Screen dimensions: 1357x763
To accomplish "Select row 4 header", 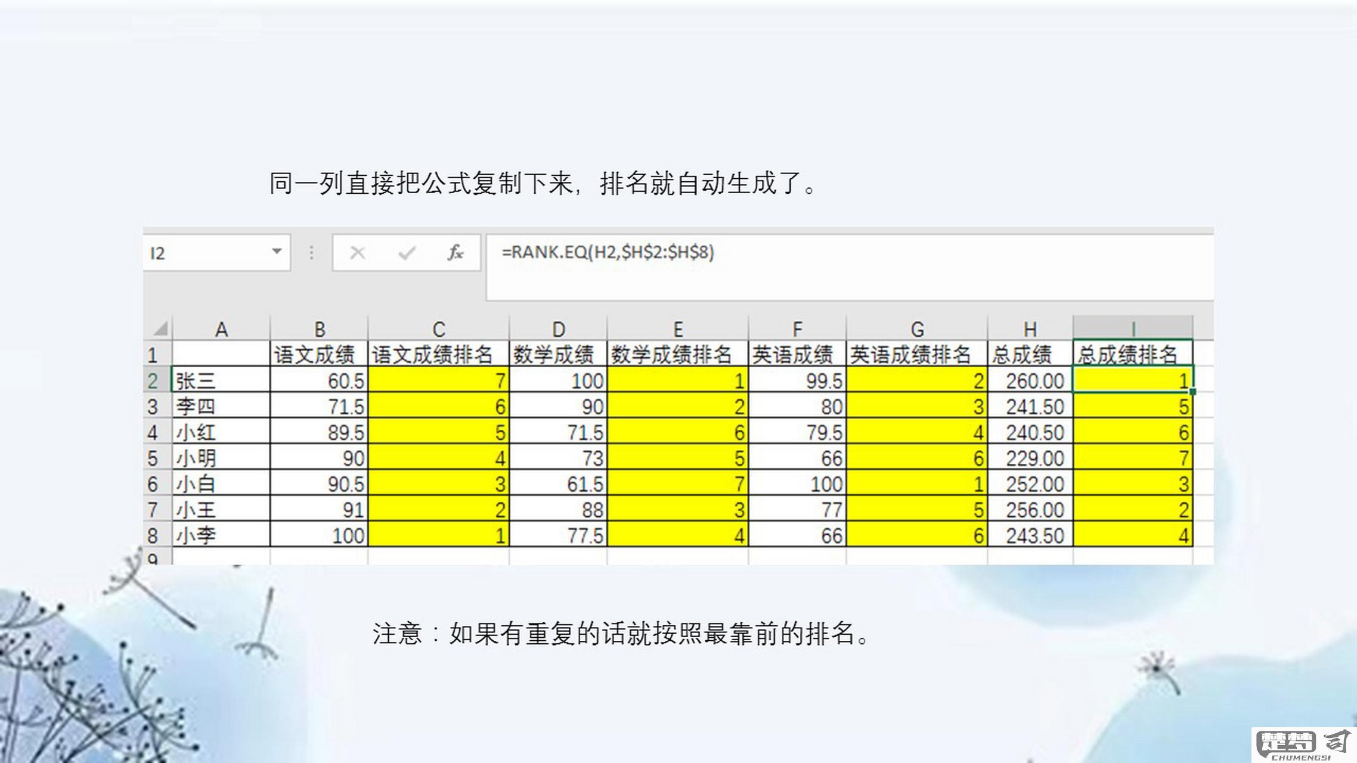I will point(157,432).
